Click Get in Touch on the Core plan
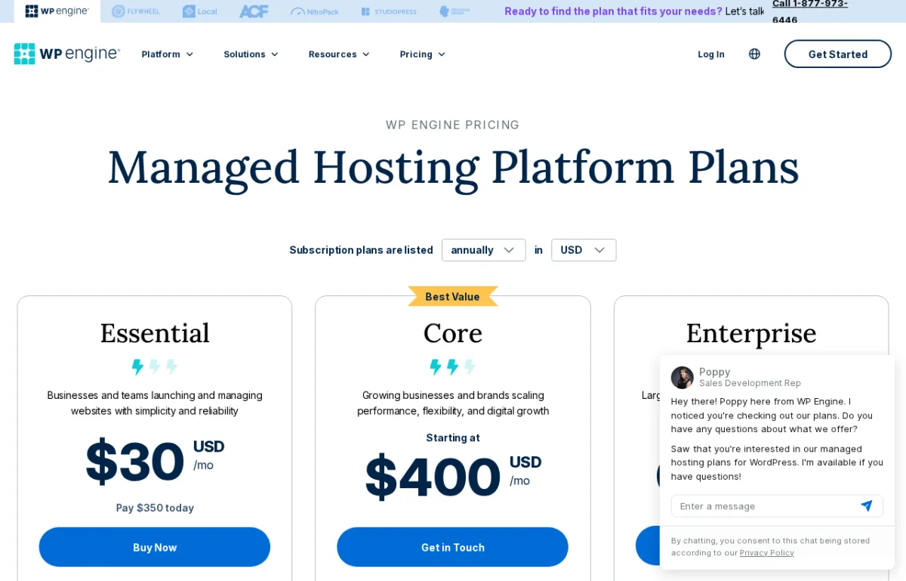The height and width of the screenshot is (581, 906). [x=453, y=547]
